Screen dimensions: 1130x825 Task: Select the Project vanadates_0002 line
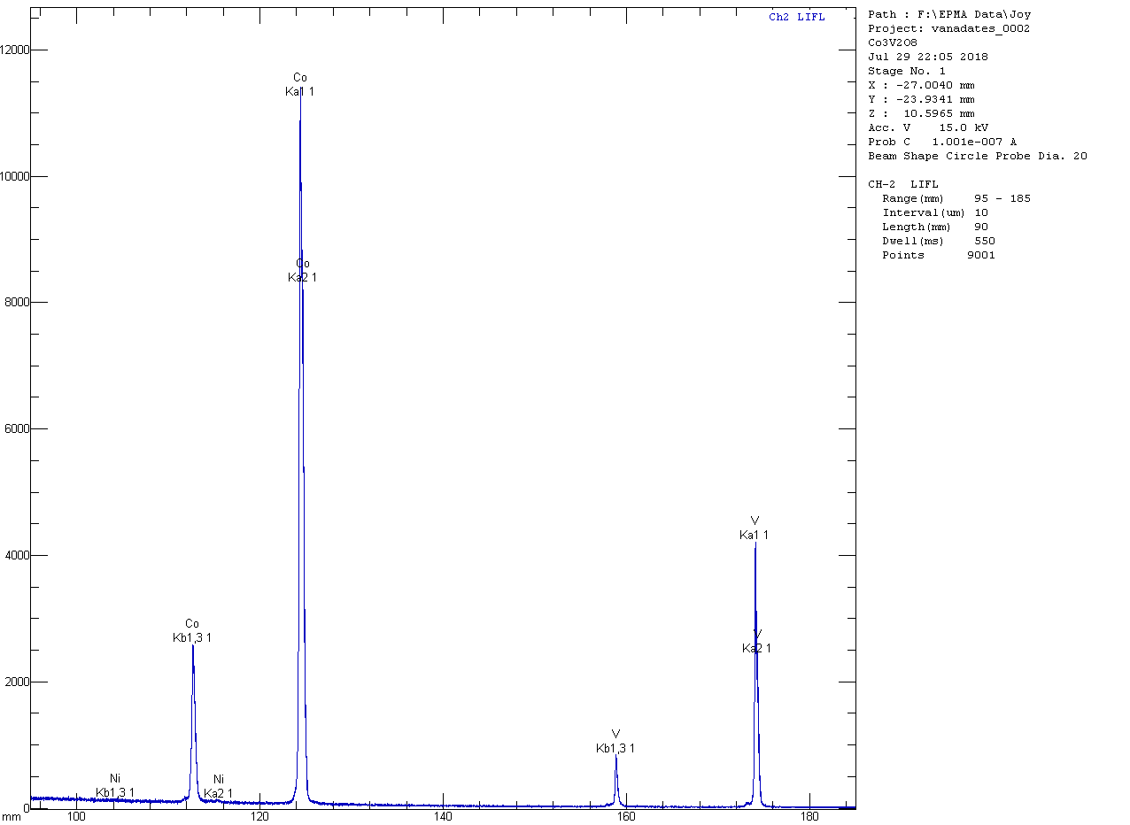(x=948, y=28)
